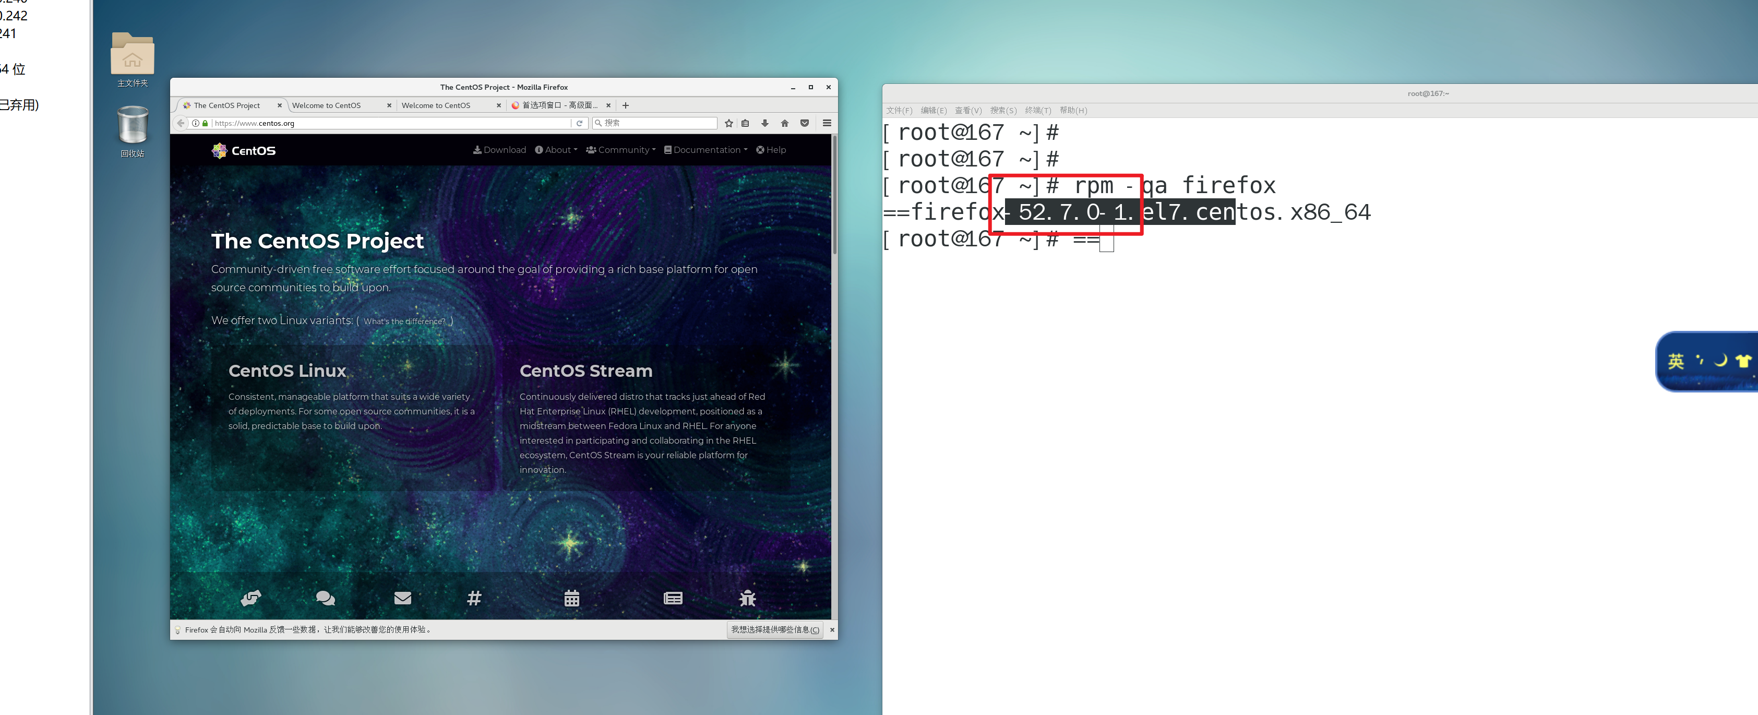
Task: Open site information icon in address bar
Action: tap(196, 124)
